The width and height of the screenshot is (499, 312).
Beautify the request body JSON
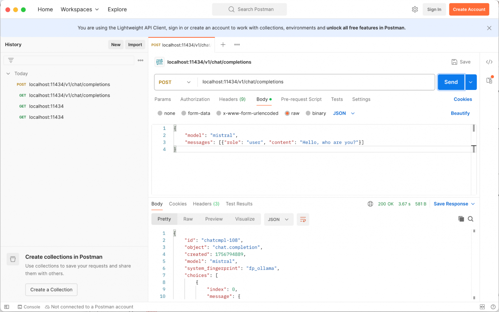pos(460,113)
